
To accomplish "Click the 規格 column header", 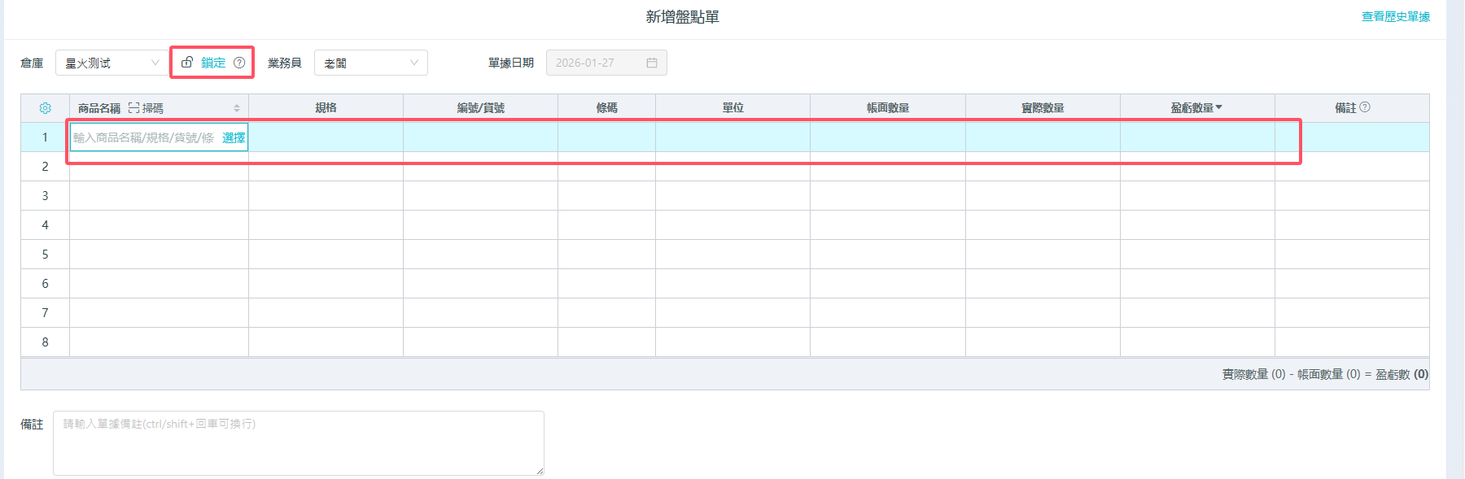I will tap(326, 108).
